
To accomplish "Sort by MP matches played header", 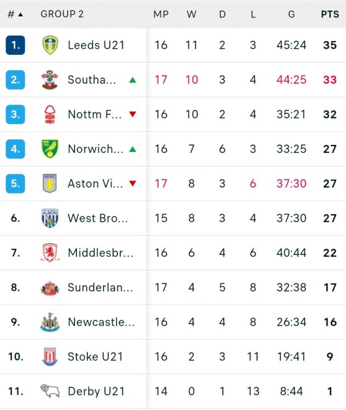I will [161, 14].
